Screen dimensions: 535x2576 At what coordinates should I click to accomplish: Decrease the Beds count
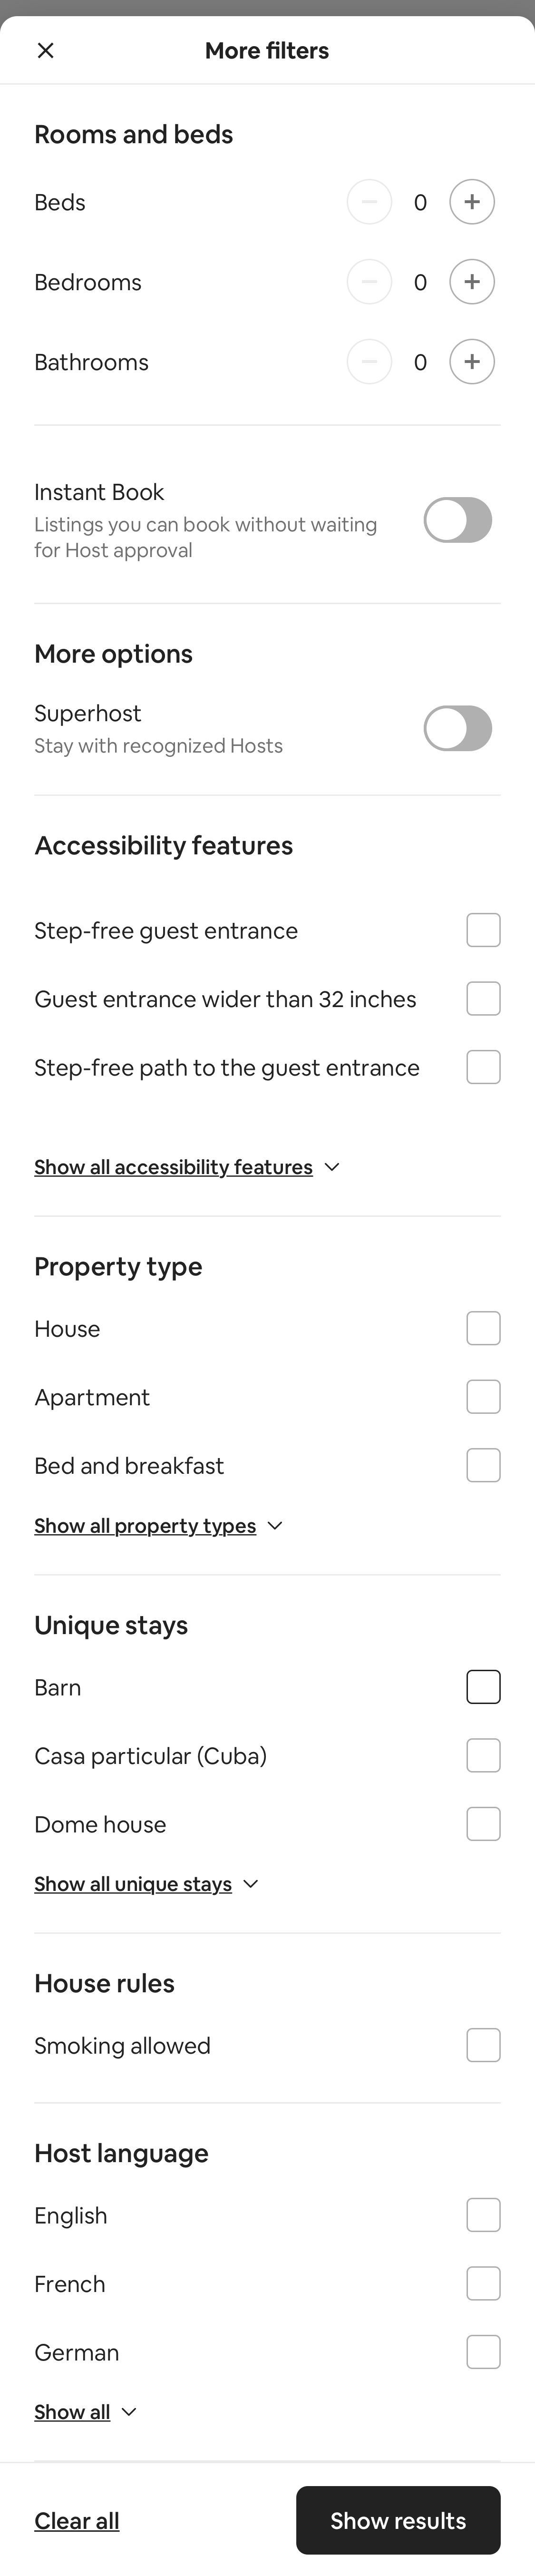[x=369, y=201]
